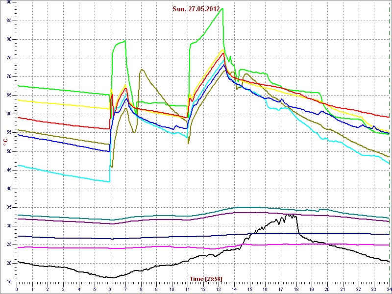Click the '°C' temperature axis unit label
The image size is (392, 294).
coord(5,142)
